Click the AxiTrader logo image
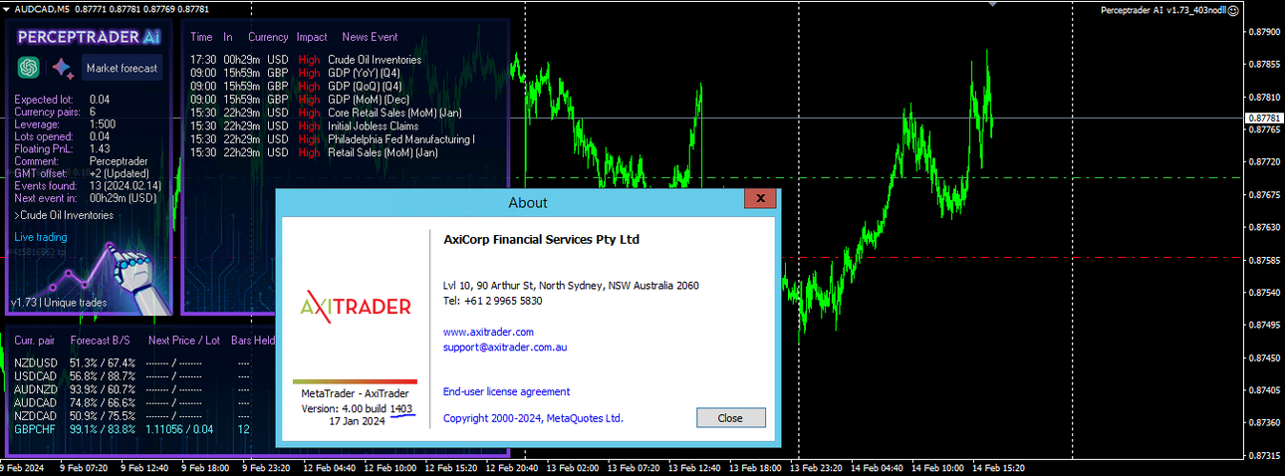Screen dimensions: 1285x476 pyautogui.click(x=356, y=307)
